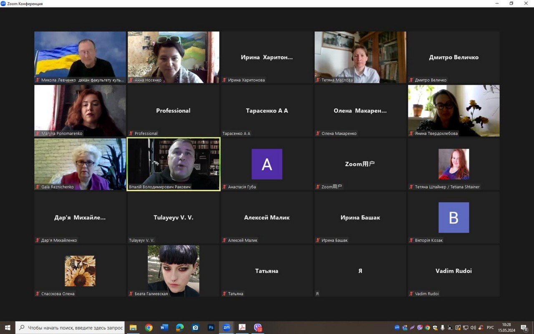Click Тетяна Штайнер's profile photo
The height and width of the screenshot is (334, 534).
454,164
